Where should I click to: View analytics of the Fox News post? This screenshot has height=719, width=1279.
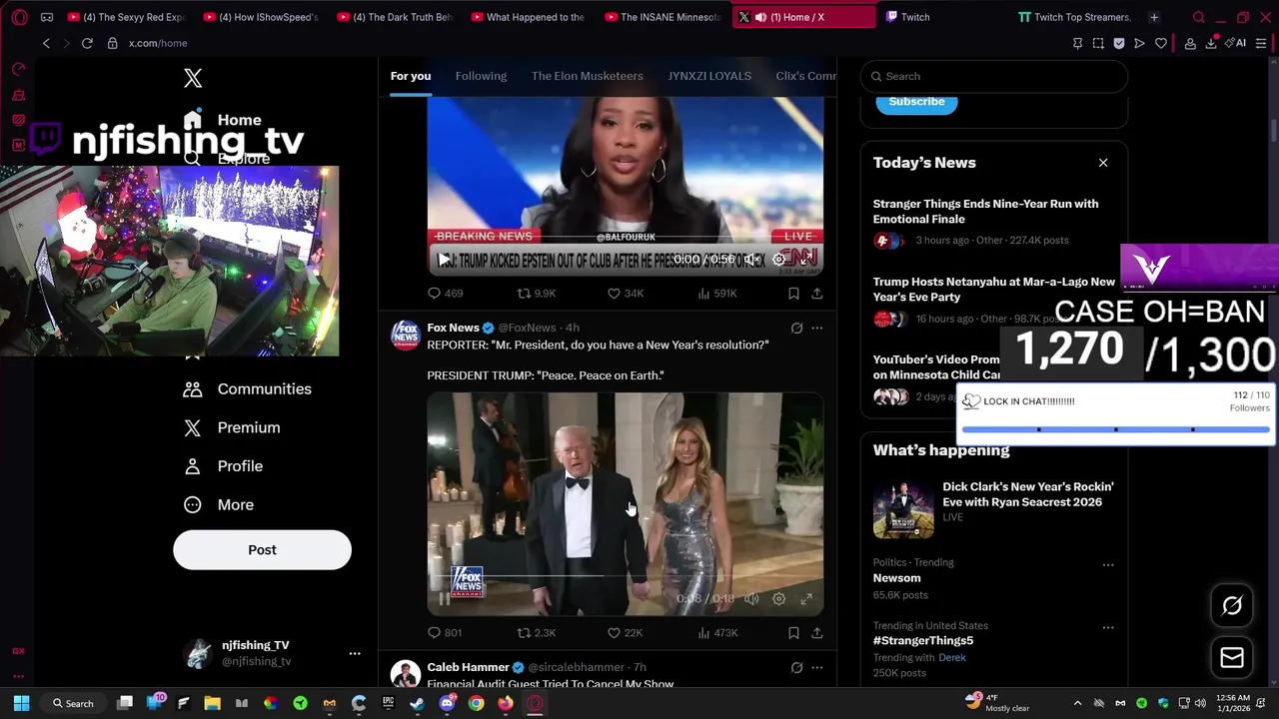tap(716, 633)
